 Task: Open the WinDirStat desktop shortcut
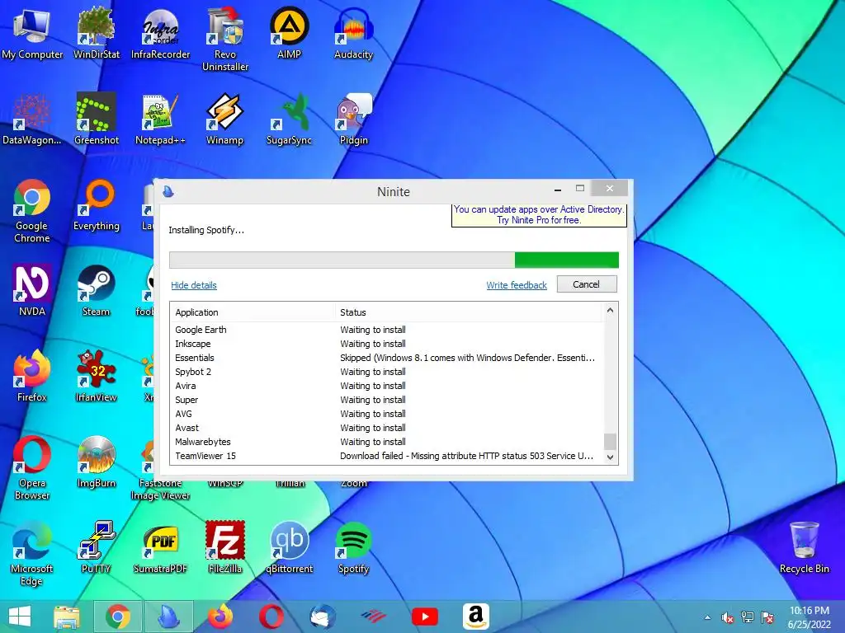(x=96, y=33)
